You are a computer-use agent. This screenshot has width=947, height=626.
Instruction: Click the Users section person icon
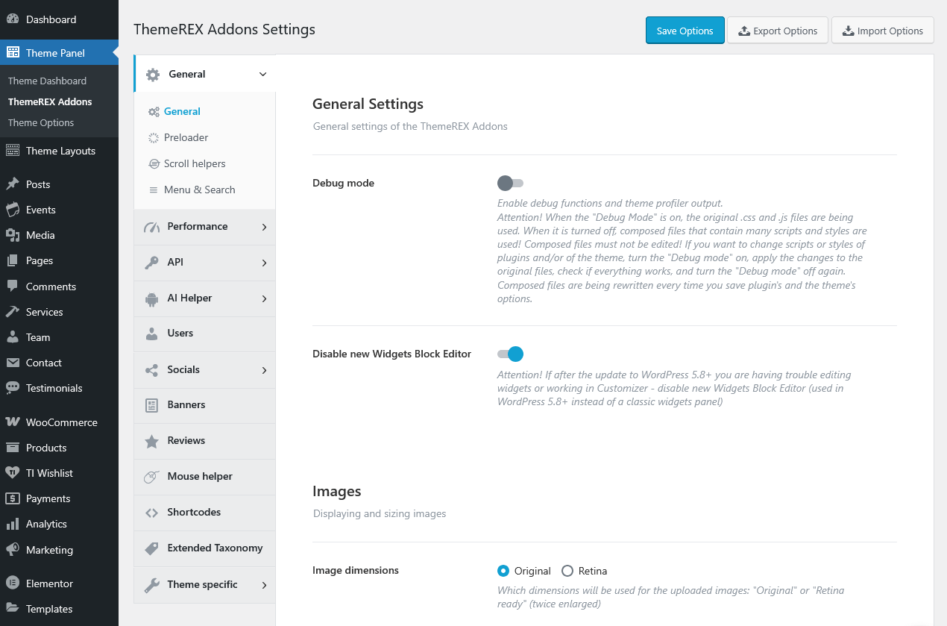152,334
